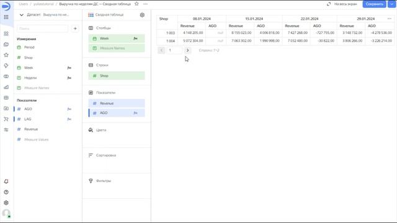The image size is (397, 223).
Task: Click the AGO pill in the Показатели section
Action: [x=117, y=113]
